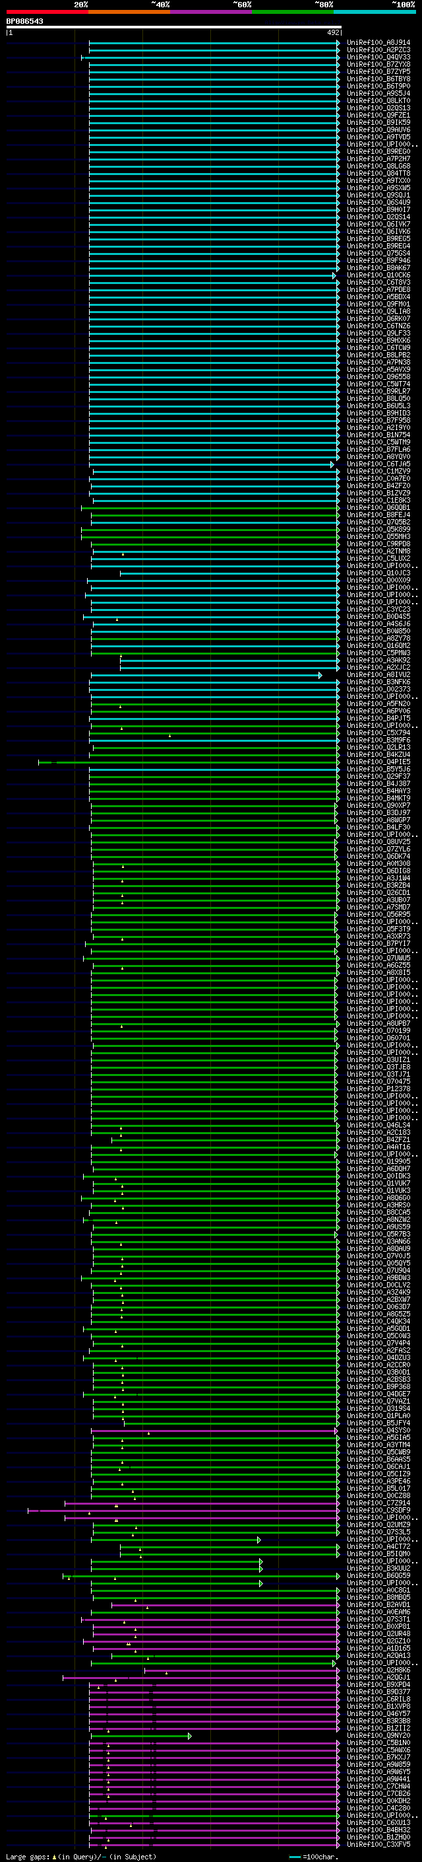
Task: Click the white query sequence bar
Action: pos(174,26)
